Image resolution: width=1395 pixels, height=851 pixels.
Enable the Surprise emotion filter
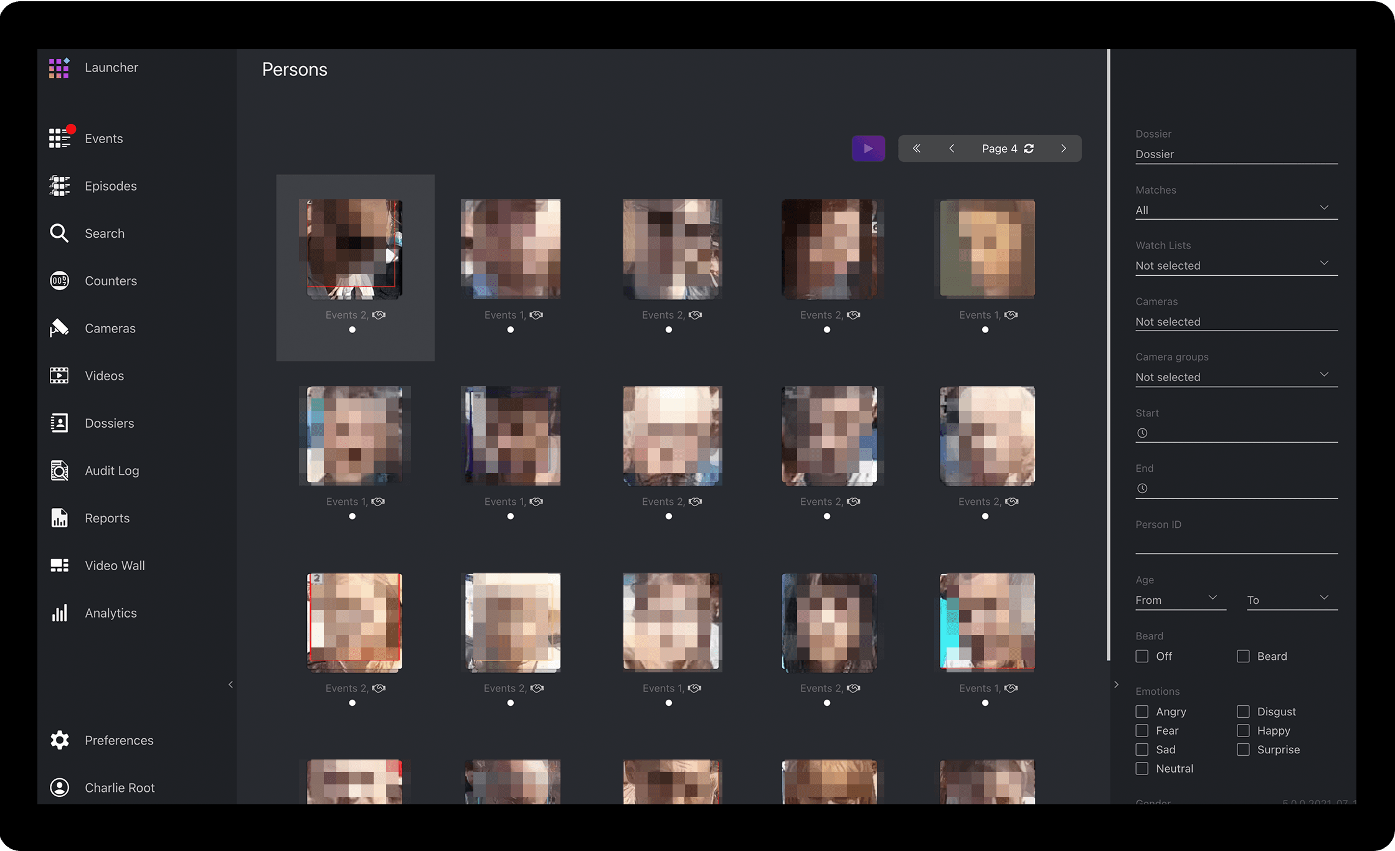click(x=1243, y=750)
